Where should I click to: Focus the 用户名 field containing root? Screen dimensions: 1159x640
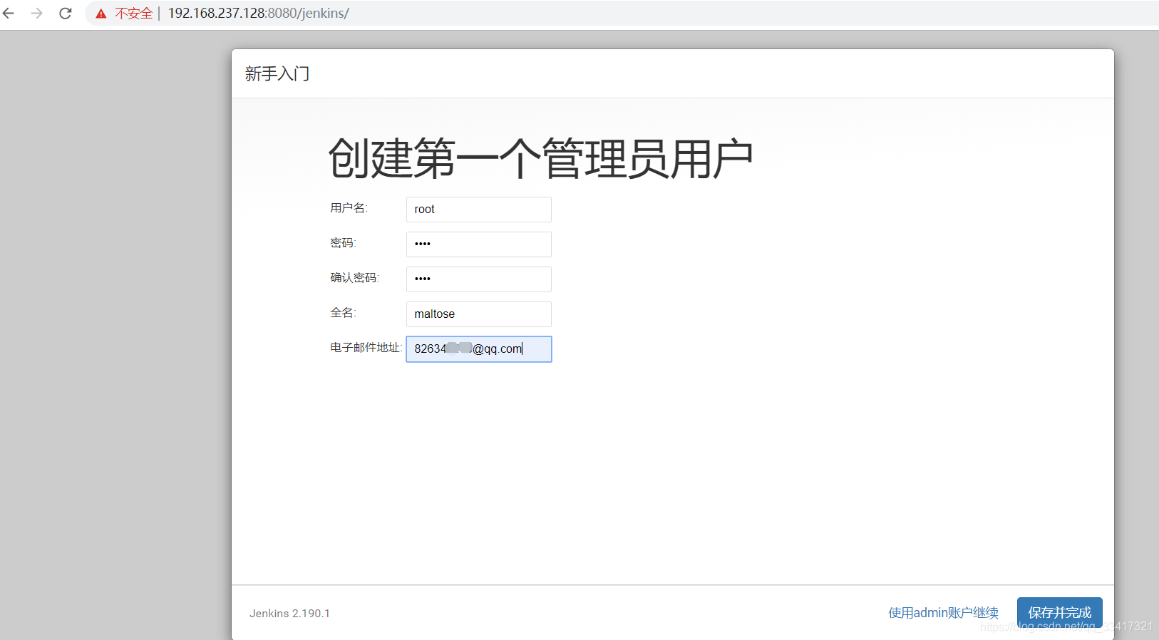(479, 210)
